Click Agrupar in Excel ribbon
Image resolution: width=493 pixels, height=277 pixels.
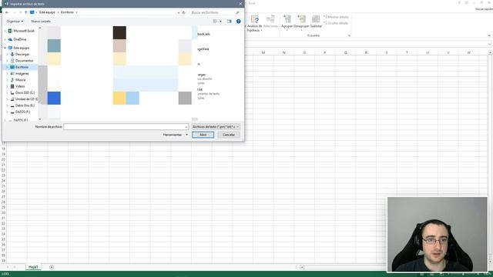(287, 22)
